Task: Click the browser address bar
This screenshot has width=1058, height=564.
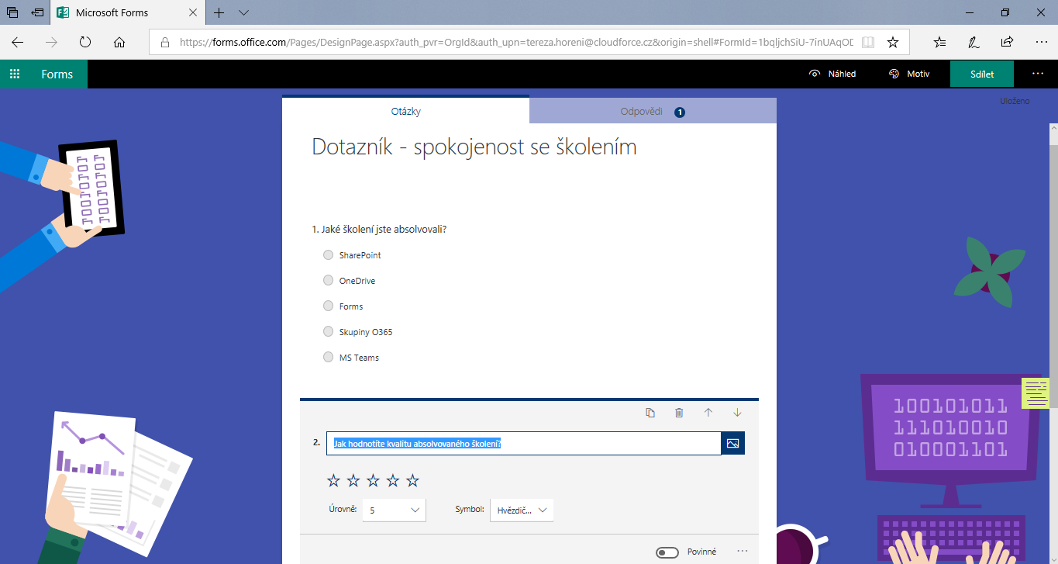Action: pos(517,42)
